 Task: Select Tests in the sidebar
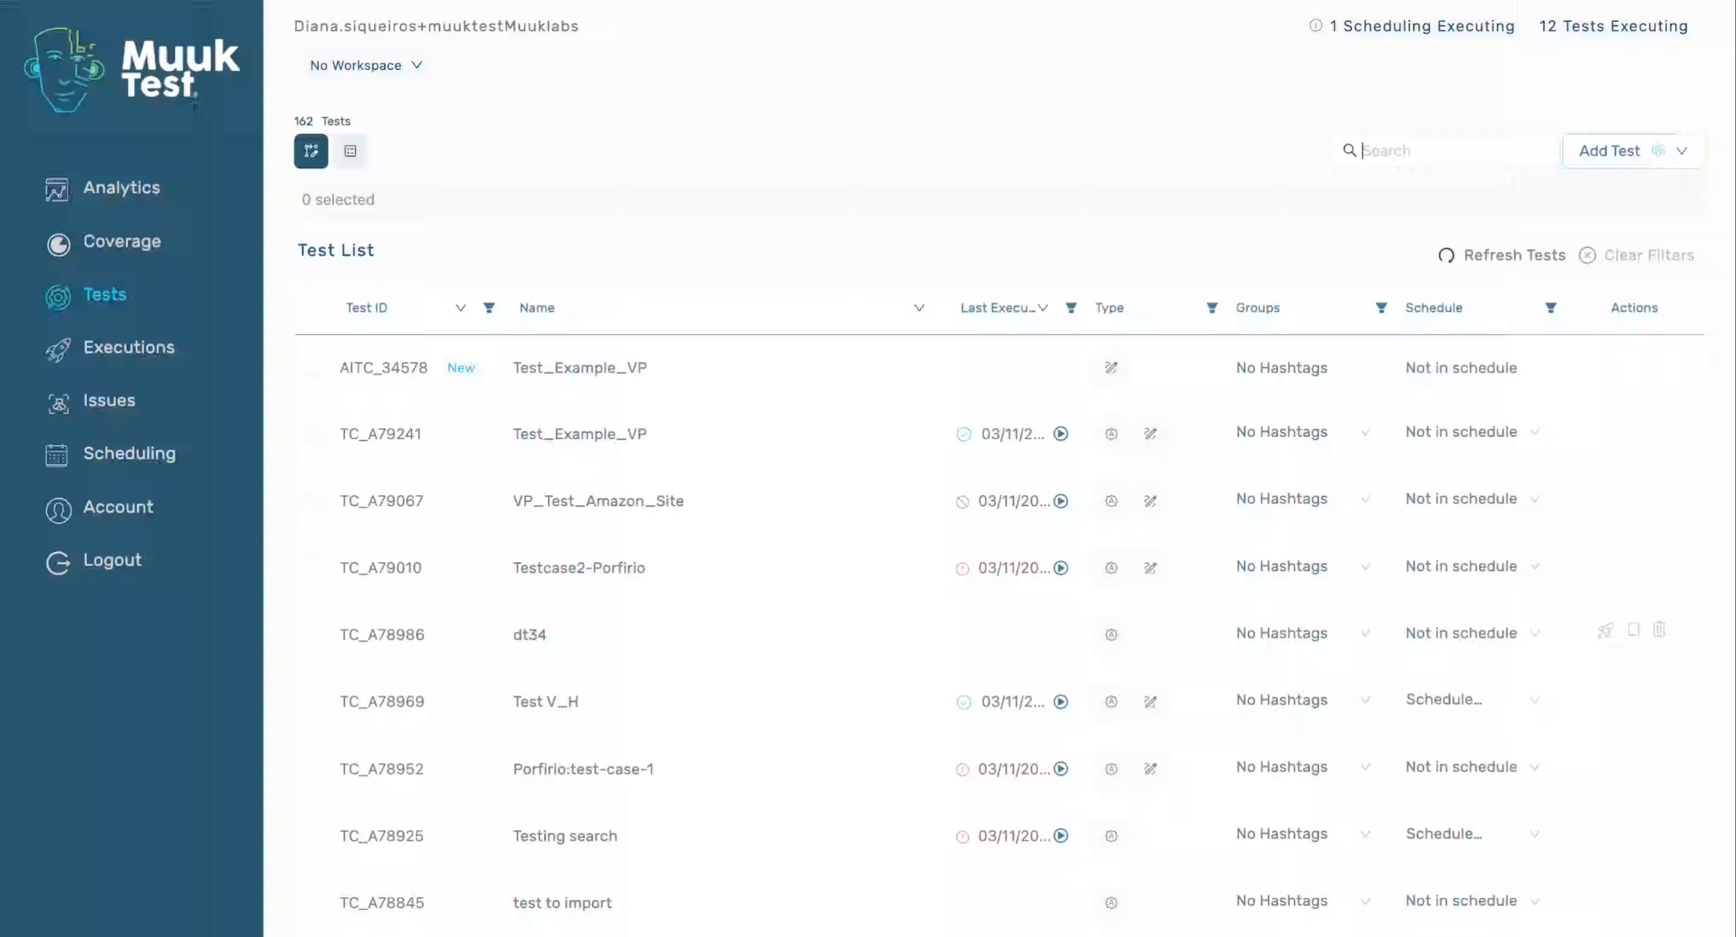[x=85, y=295]
